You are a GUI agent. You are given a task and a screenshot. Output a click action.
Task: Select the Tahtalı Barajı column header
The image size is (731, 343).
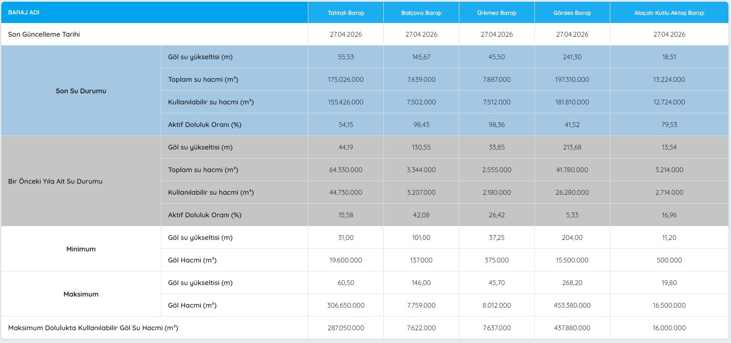[x=345, y=13]
